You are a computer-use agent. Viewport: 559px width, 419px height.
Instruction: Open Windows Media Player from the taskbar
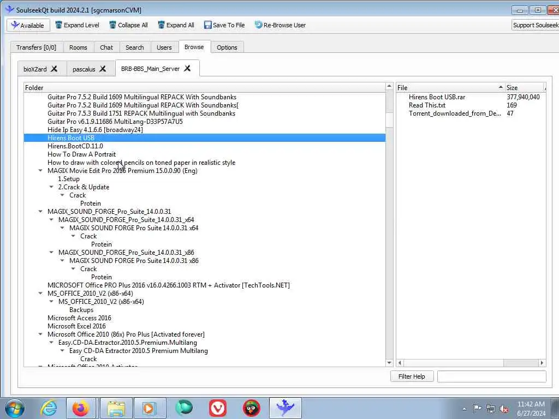(150, 408)
